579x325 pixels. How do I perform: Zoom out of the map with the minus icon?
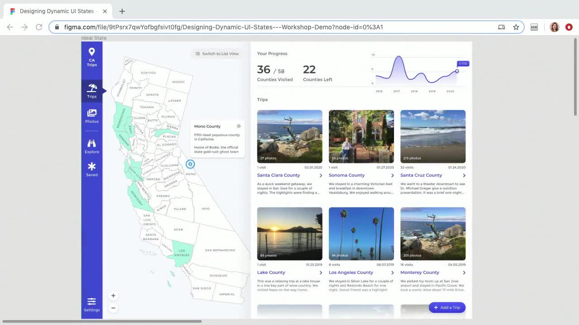[113, 308]
